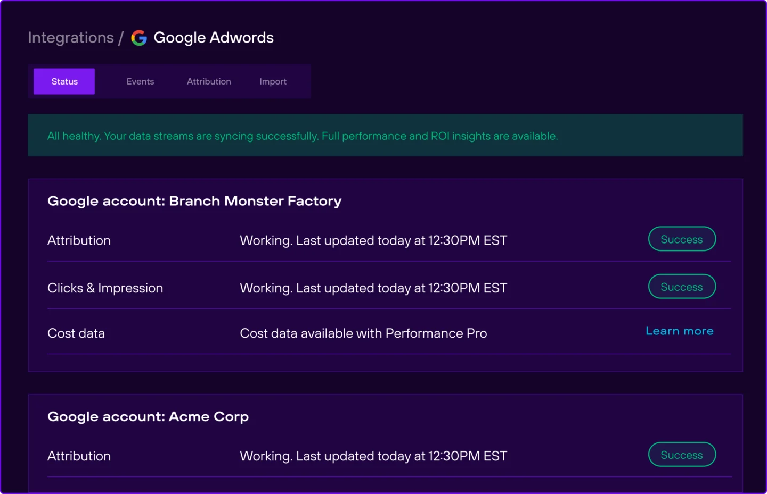The height and width of the screenshot is (494, 767).
Task: Open the Attribution tab
Action: coord(209,81)
